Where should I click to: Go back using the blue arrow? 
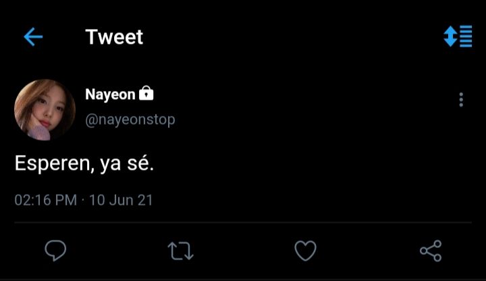click(33, 37)
